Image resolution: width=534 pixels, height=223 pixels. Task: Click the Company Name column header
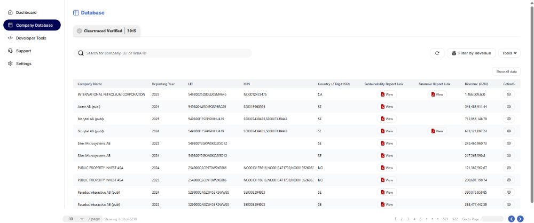point(90,84)
